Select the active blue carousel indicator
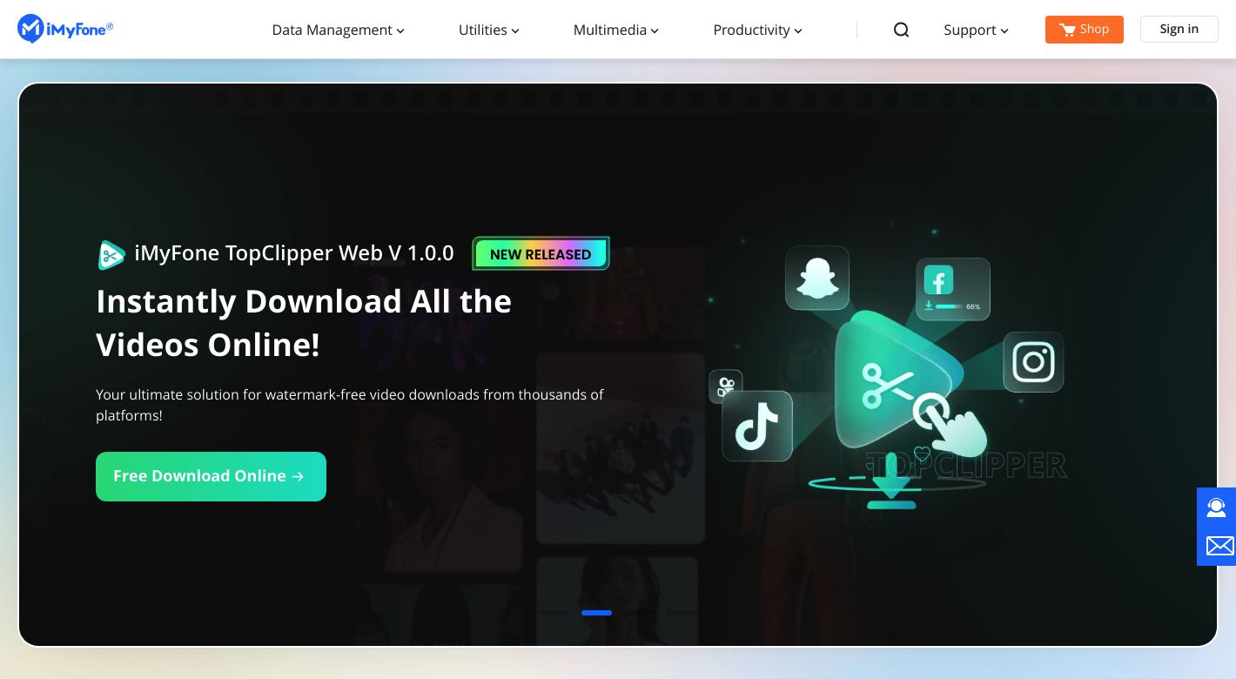This screenshot has height=679, width=1236. tap(596, 613)
